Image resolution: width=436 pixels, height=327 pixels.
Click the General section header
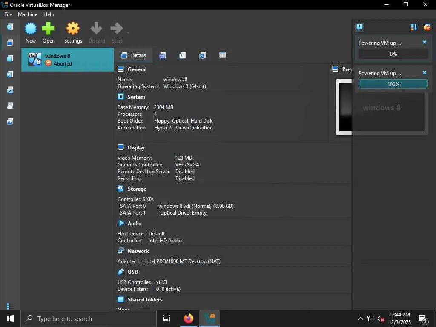tap(137, 69)
